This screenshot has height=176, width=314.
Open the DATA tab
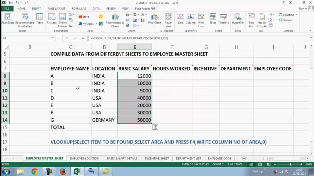pos(96,8)
